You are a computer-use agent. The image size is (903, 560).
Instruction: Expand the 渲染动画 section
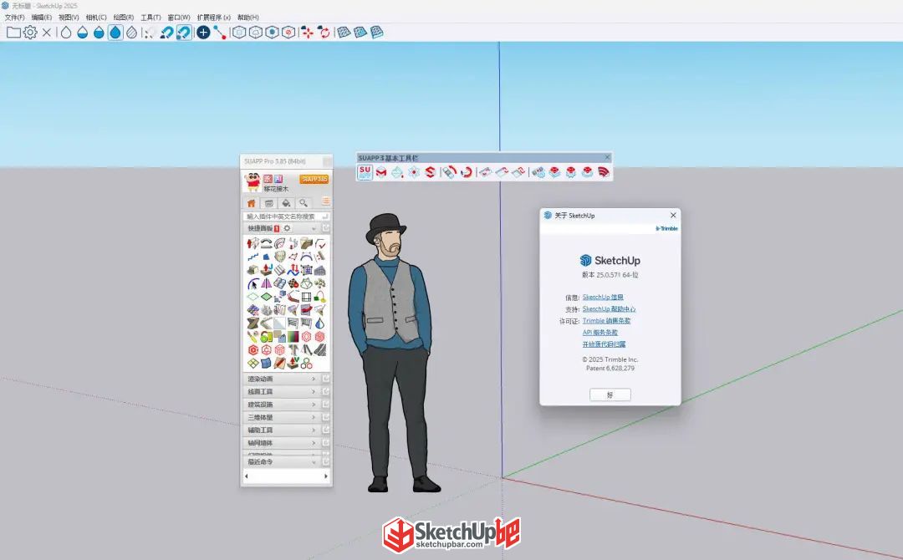coord(281,379)
